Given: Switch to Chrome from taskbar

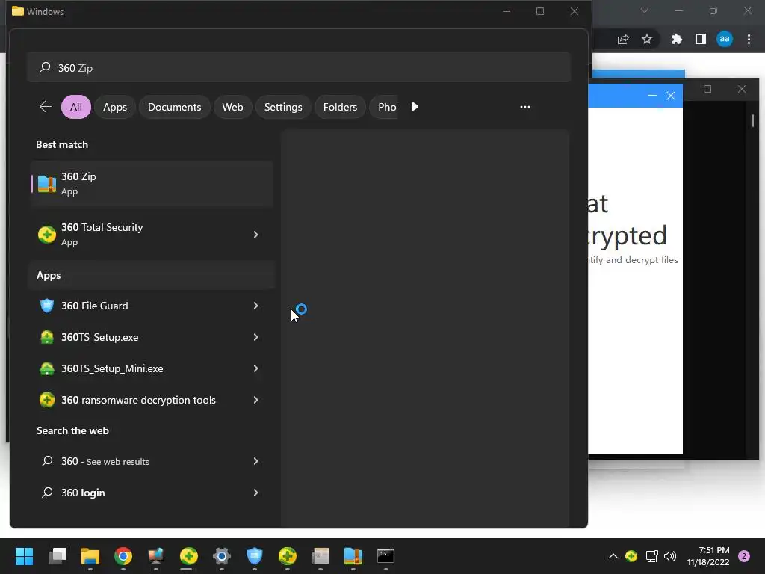Looking at the screenshot, I should coord(123,556).
